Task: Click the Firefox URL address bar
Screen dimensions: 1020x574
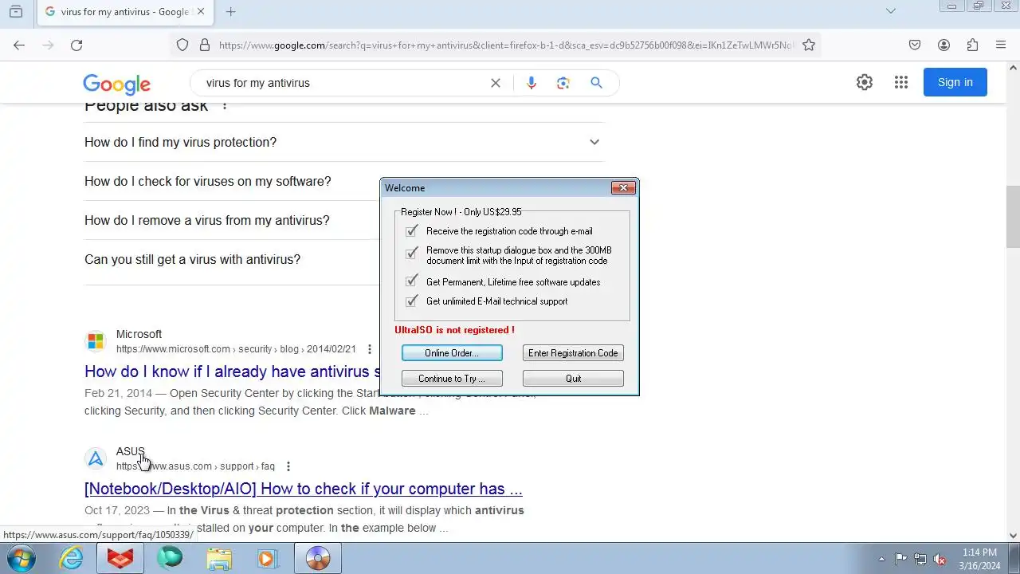Action: (x=507, y=45)
